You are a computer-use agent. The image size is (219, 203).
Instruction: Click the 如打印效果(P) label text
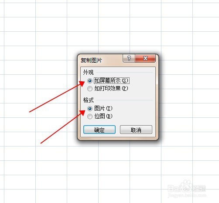coord(111,88)
